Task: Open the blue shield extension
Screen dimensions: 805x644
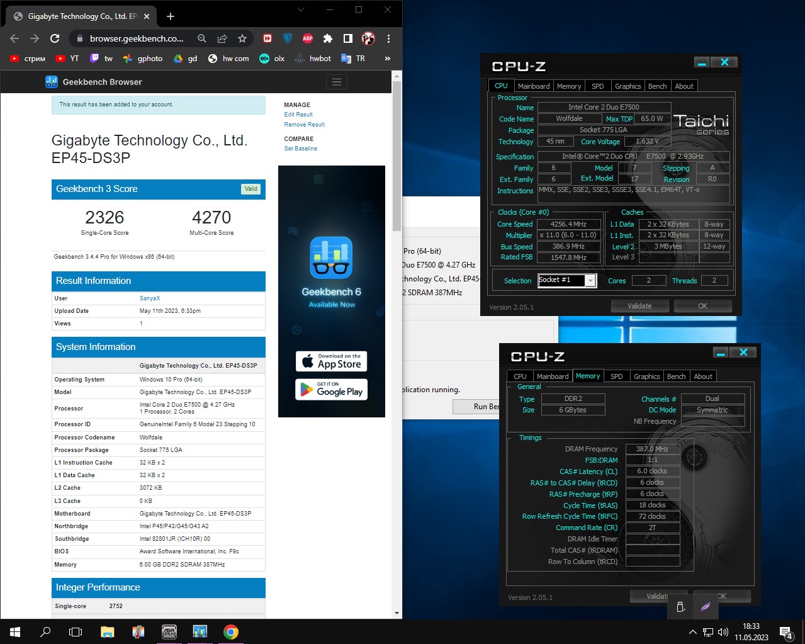Action: pos(288,38)
